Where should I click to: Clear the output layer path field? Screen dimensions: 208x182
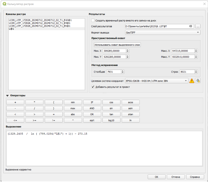click(191, 26)
